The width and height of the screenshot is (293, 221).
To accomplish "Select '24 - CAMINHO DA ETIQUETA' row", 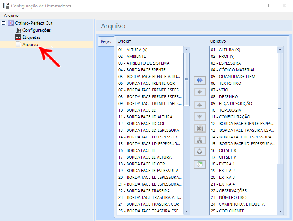I will [243, 205].
